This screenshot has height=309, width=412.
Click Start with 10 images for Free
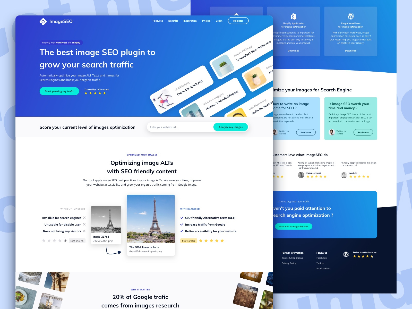click(294, 227)
